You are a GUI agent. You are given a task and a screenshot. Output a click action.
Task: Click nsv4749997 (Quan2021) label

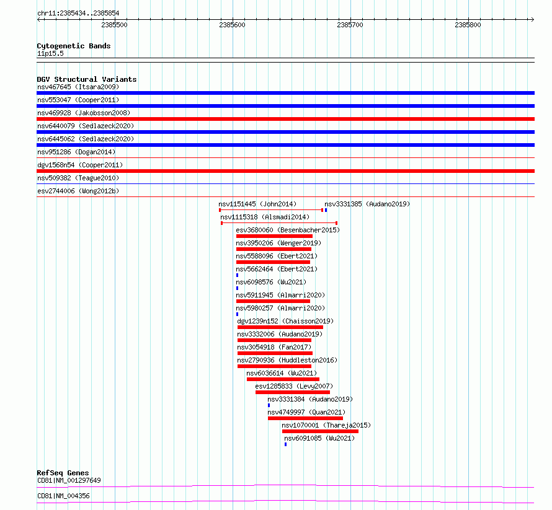pyautogui.click(x=306, y=412)
